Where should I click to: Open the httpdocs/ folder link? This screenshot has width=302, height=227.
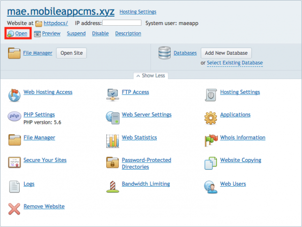point(55,23)
